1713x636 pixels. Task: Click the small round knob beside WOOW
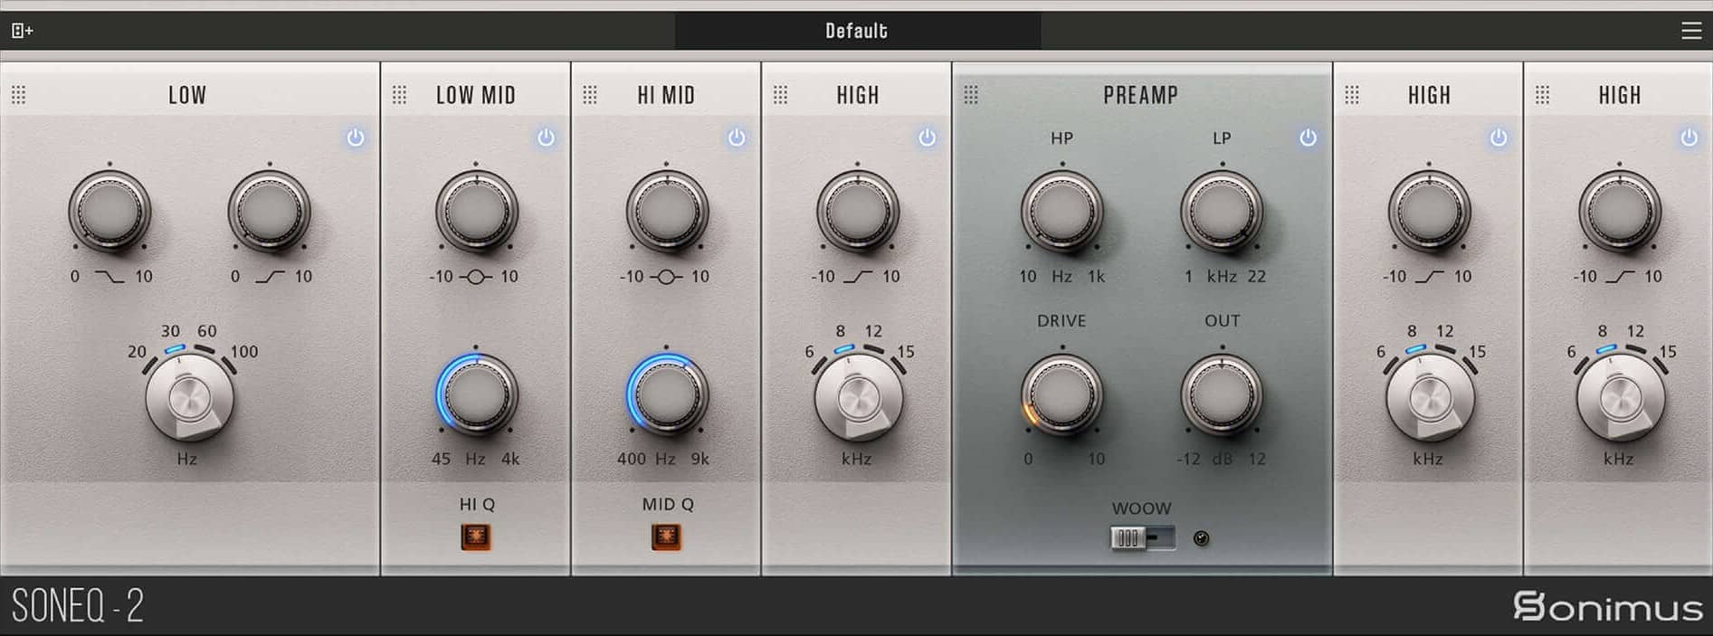(1201, 538)
